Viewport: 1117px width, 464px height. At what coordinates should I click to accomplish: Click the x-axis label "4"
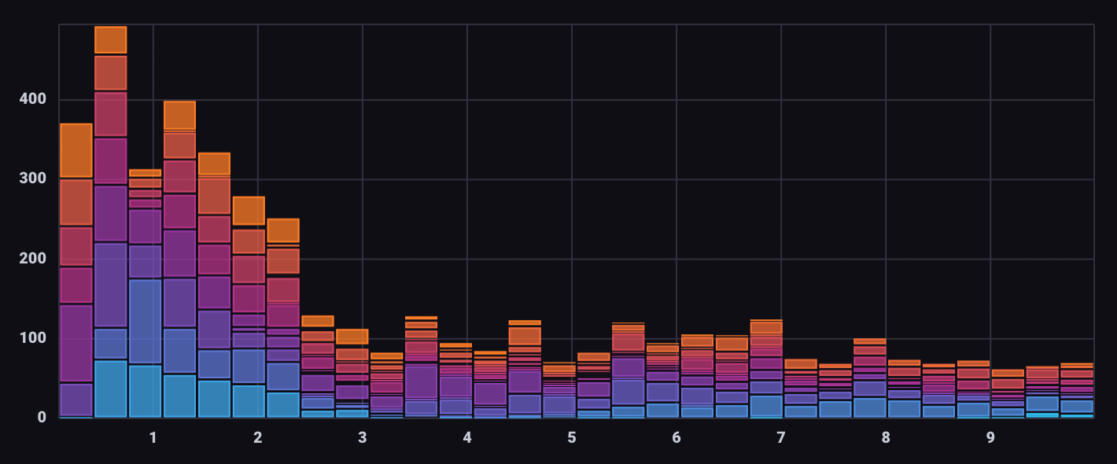pos(467,437)
